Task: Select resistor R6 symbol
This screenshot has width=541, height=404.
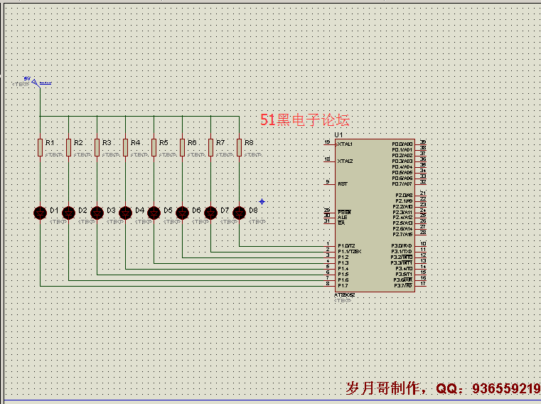Action: point(182,147)
